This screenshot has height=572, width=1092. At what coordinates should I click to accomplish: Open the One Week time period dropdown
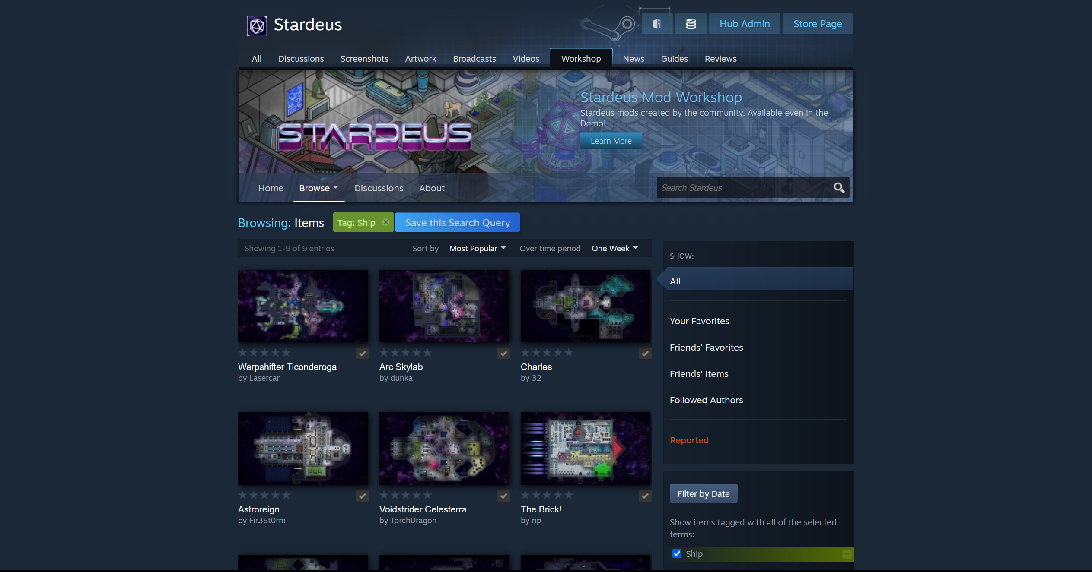coord(614,248)
